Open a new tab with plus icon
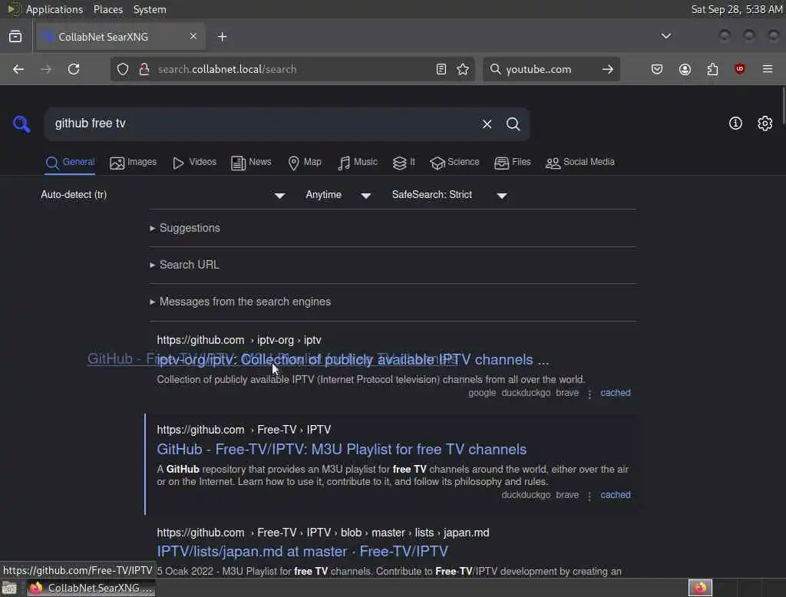Viewport: 786px width, 597px height. [x=223, y=37]
